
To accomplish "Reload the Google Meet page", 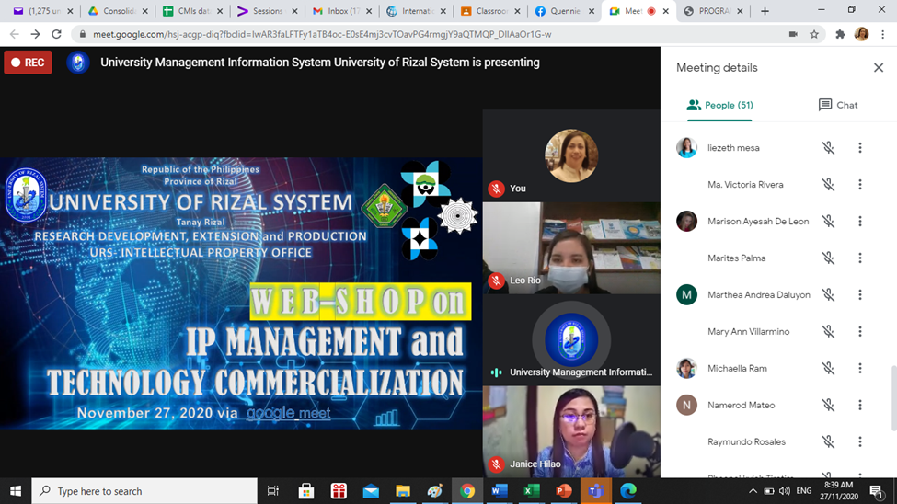I will coord(56,34).
